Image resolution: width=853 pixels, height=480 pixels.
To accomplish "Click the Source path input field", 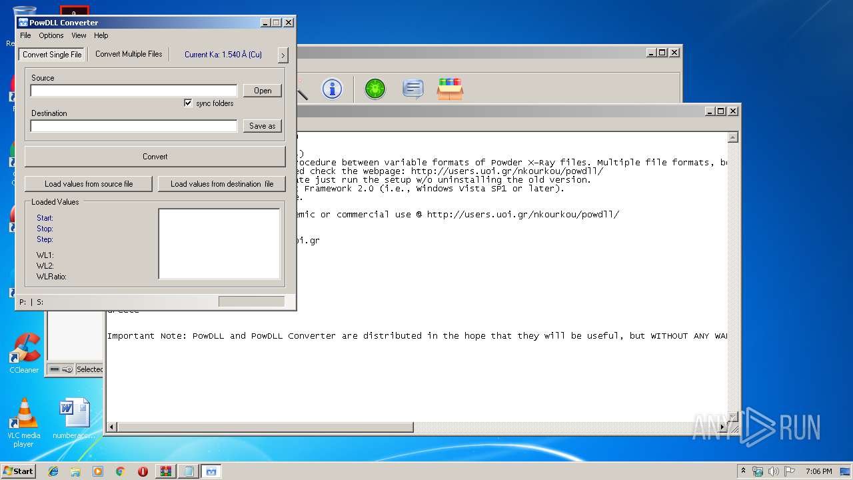I will pos(134,91).
